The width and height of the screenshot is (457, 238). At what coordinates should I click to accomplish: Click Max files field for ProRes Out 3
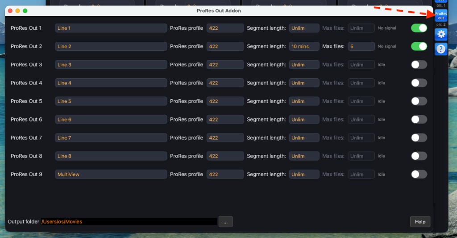pyautogui.click(x=361, y=65)
